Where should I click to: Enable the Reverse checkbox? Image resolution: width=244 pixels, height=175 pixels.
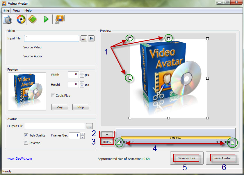pos(26,143)
